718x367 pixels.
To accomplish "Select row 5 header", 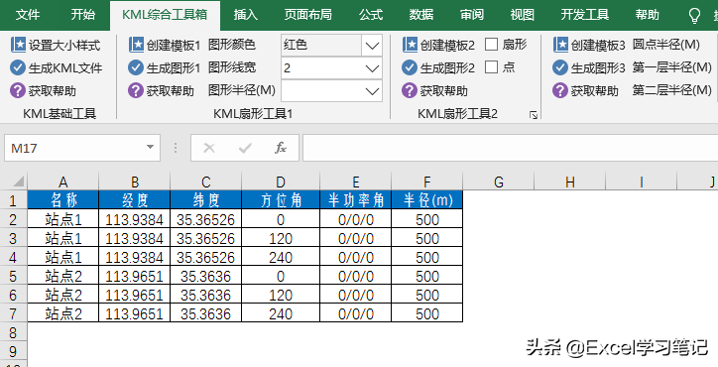I will click(x=13, y=276).
